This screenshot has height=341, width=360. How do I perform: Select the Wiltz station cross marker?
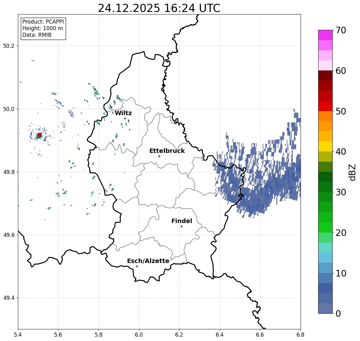(x=125, y=119)
